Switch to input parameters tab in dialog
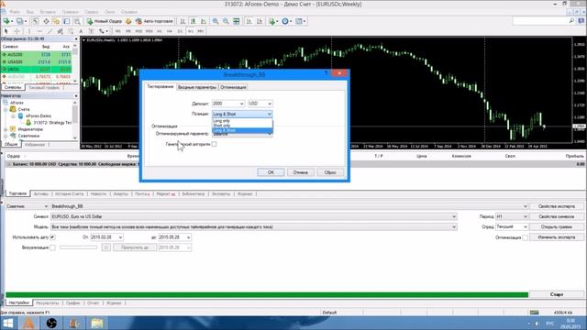This screenshot has height=330, width=587. pyautogui.click(x=197, y=87)
